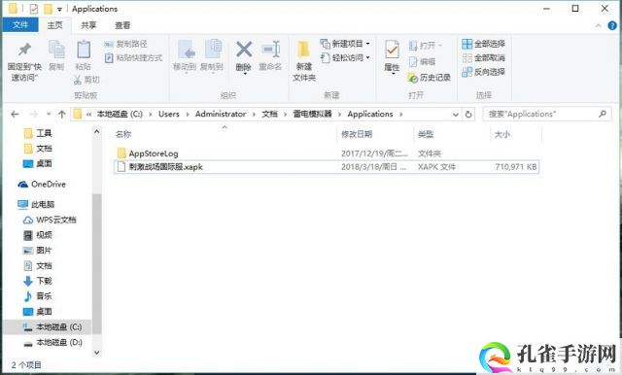Screen dimensions: 622x375
Task: Click the Paste clipboard icon
Action: (84, 50)
